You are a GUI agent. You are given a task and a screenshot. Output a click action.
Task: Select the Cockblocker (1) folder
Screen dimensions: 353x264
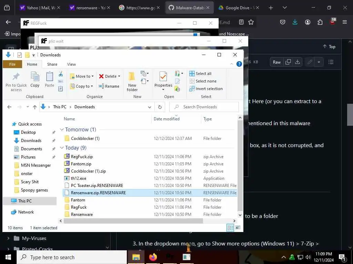pos(85,139)
